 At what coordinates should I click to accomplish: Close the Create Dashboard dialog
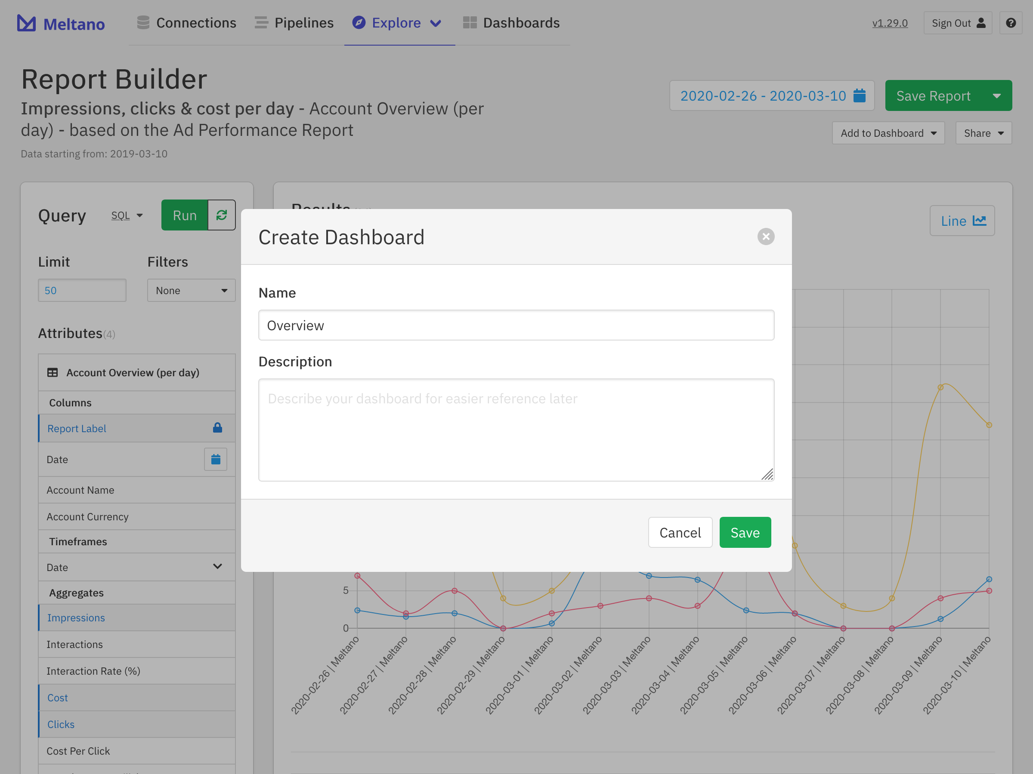(x=765, y=236)
